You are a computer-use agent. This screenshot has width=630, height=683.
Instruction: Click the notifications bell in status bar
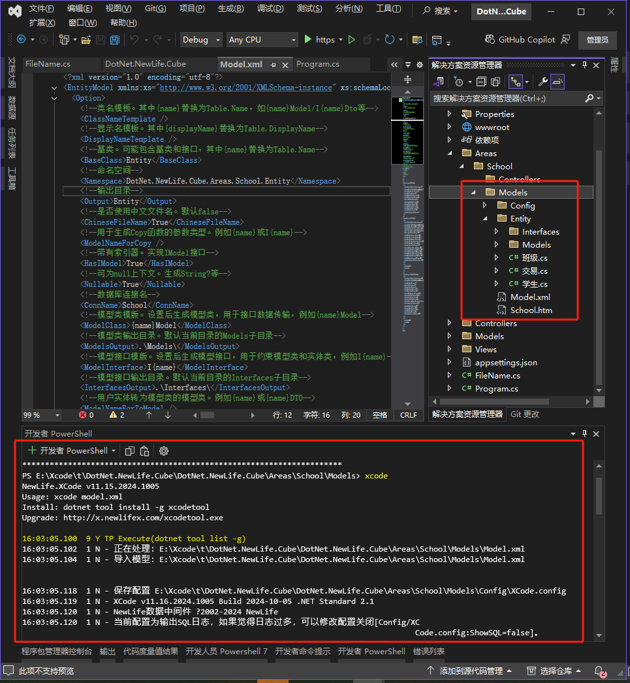click(599, 671)
